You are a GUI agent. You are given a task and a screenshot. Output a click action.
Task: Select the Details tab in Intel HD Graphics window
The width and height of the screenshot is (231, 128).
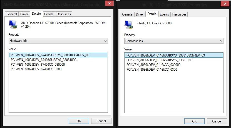pos(152,14)
